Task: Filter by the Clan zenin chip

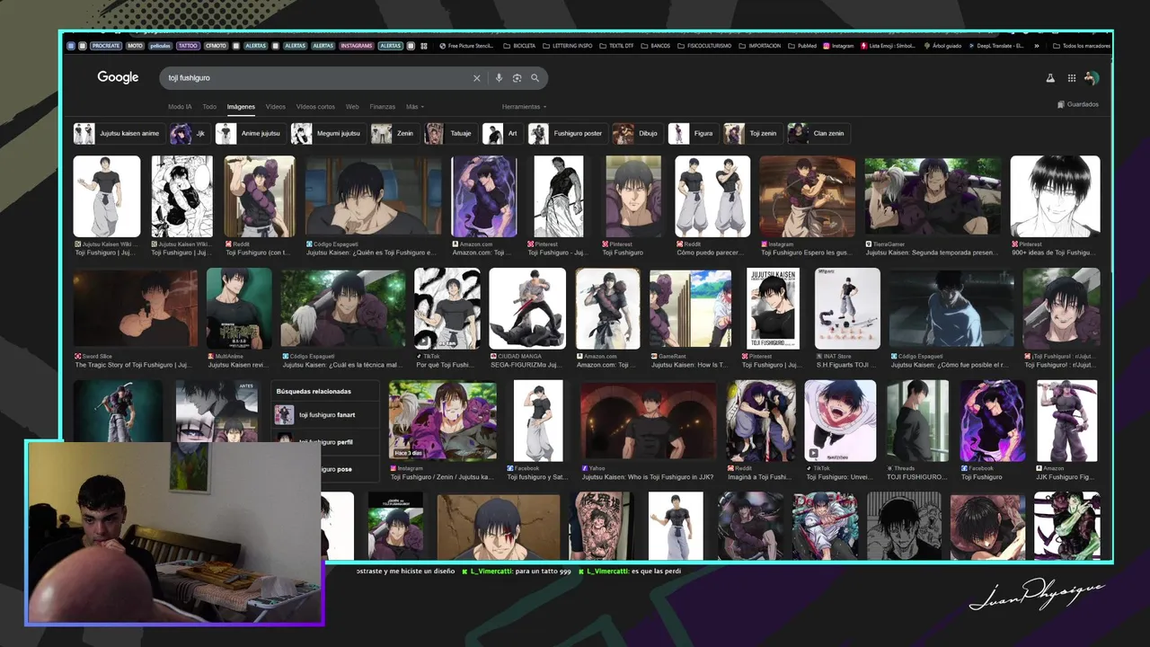Action: coord(818,134)
